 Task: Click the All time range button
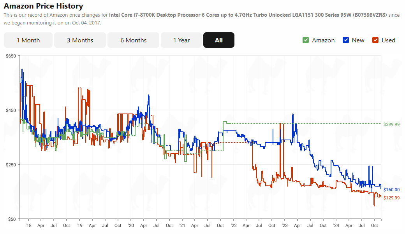(x=218, y=40)
